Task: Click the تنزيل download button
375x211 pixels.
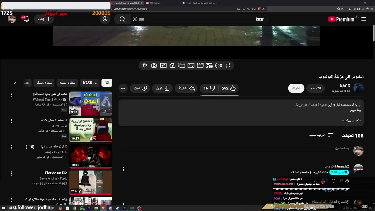Action: click(163, 88)
